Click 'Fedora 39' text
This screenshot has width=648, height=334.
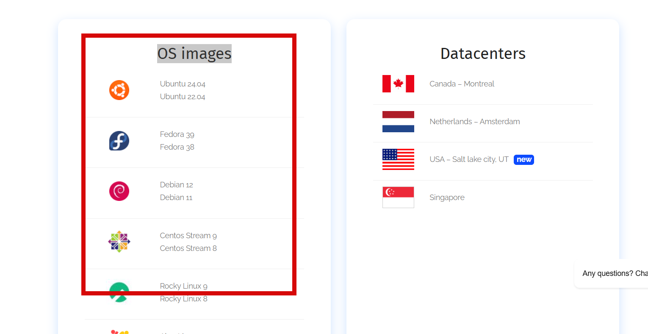coord(177,134)
